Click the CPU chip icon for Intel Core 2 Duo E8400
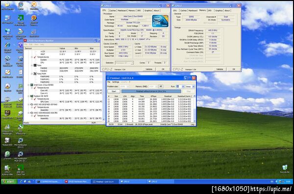This screenshot has width=294, height=194. click(x=32, y=85)
